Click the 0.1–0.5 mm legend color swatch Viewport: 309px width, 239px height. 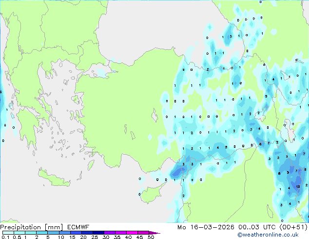(x=8, y=233)
